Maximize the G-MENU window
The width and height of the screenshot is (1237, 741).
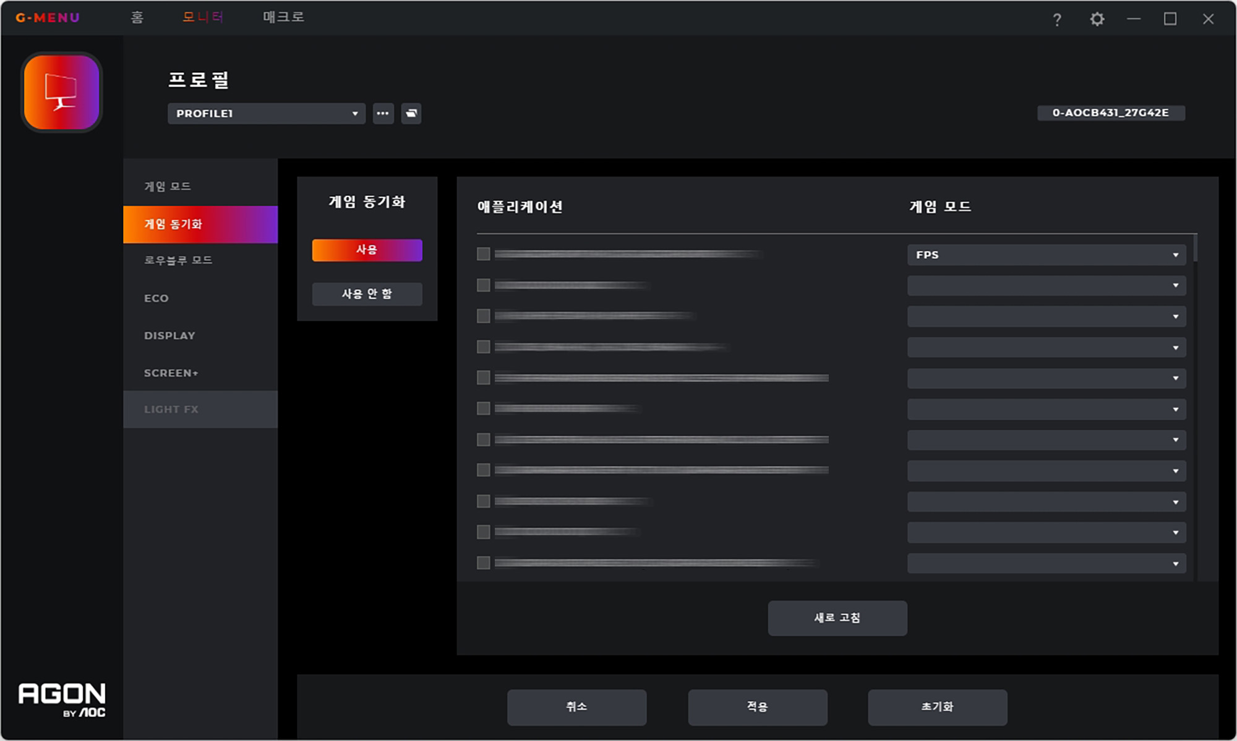click(x=1170, y=19)
